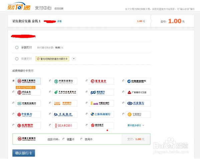Click the 信用卡送500积分 promotion tag
This screenshot has height=159, width=200.
[x=25, y=87]
